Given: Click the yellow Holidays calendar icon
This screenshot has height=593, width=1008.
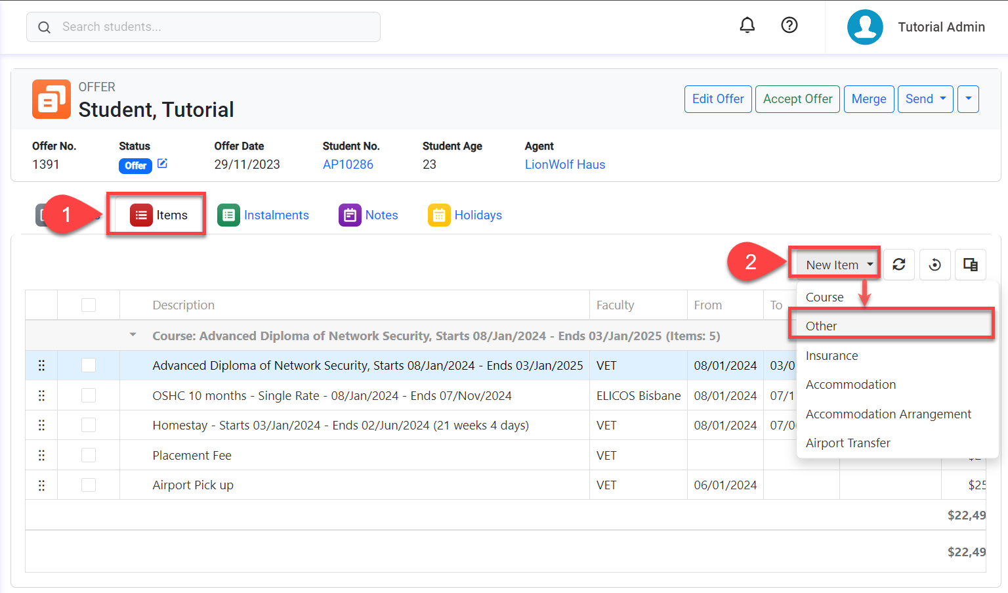Looking at the screenshot, I should (439, 215).
